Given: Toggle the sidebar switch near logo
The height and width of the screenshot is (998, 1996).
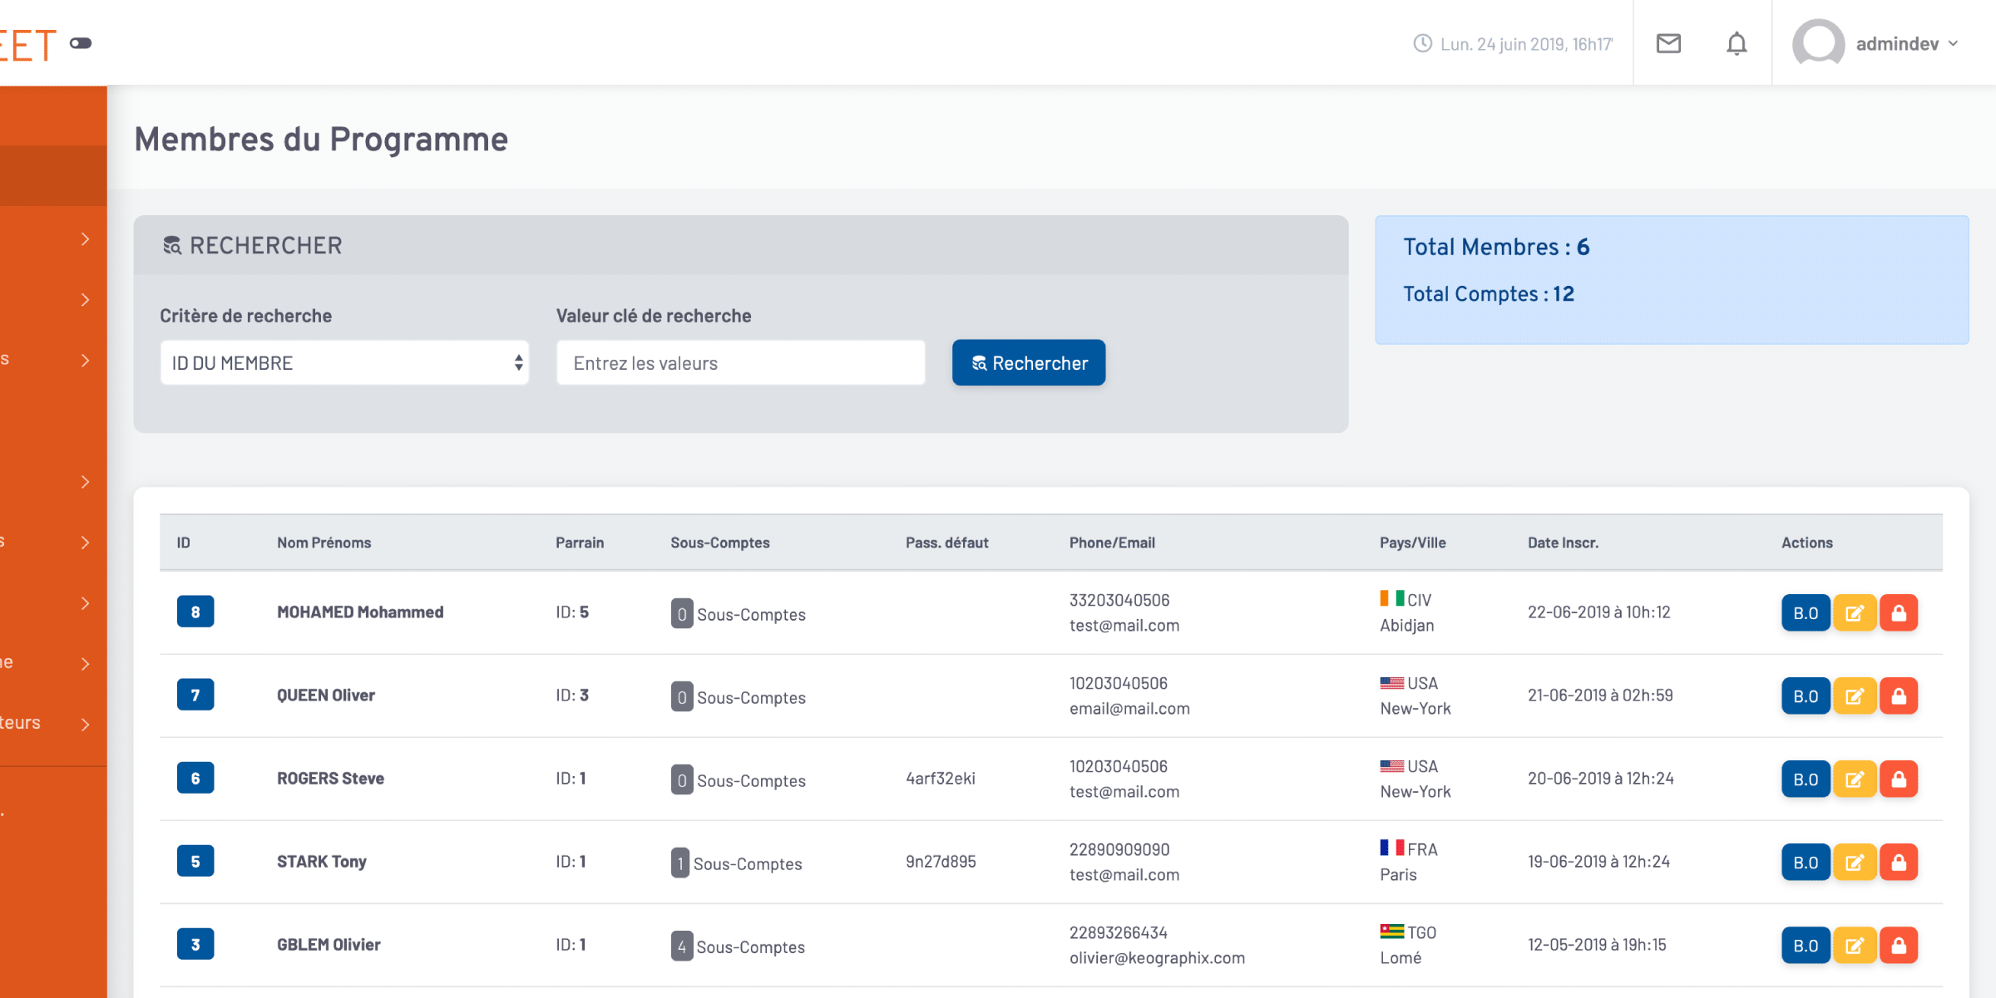Looking at the screenshot, I should [x=81, y=43].
